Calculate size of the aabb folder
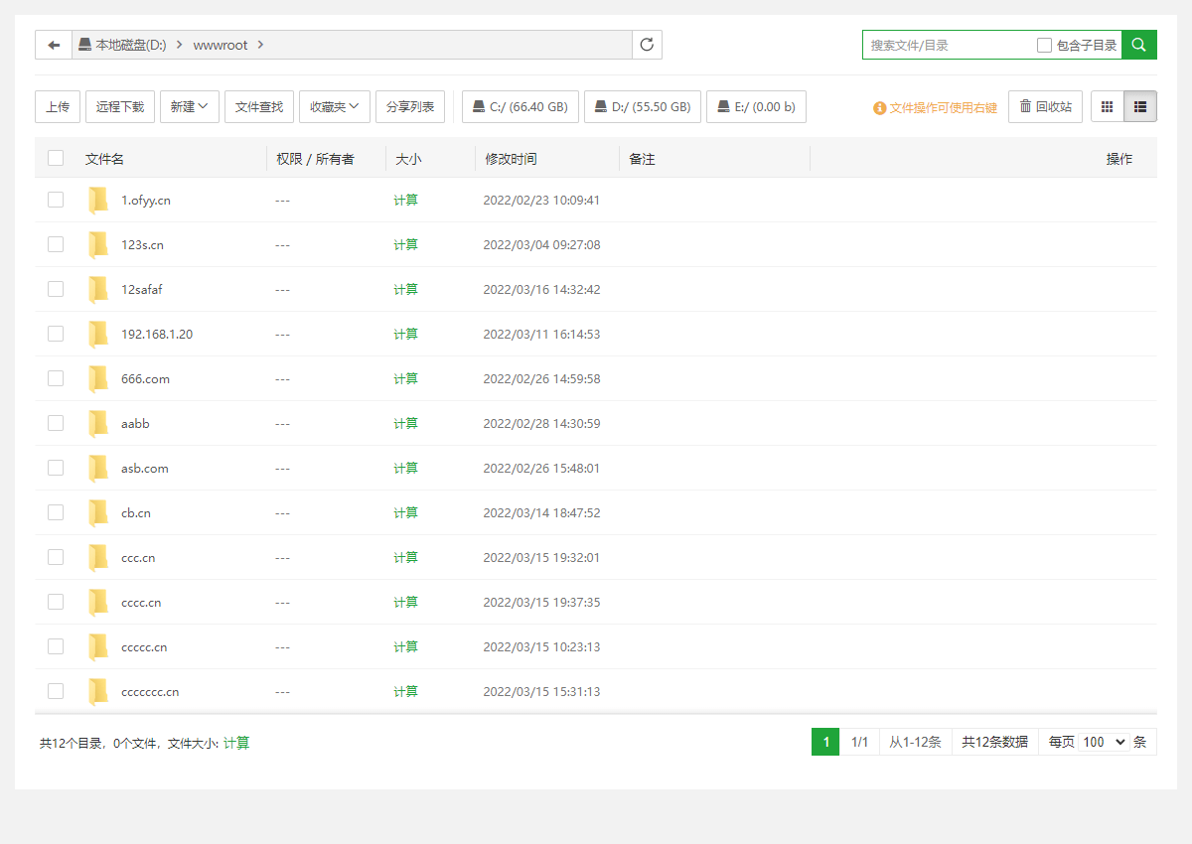Screen dimensions: 1192x844 (405, 423)
